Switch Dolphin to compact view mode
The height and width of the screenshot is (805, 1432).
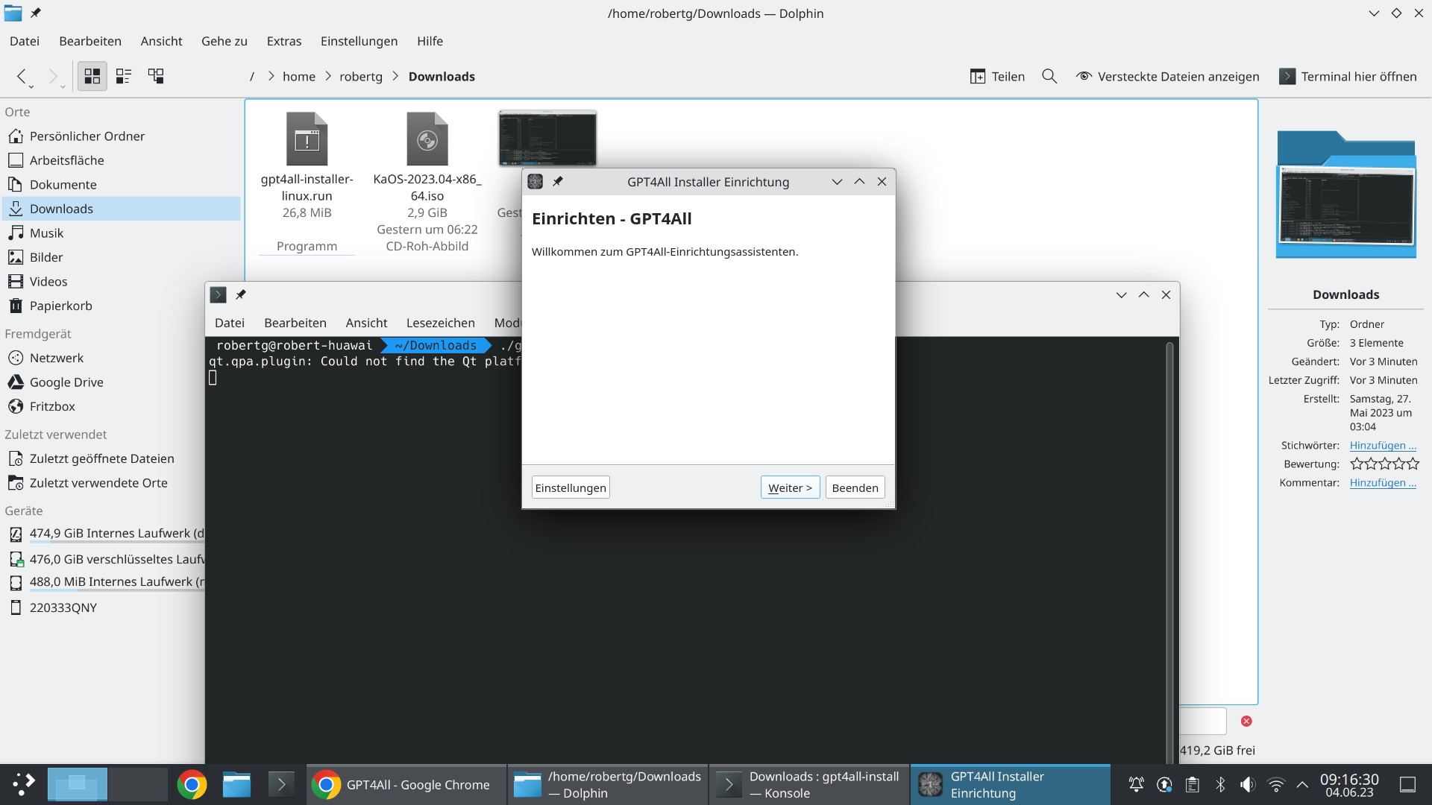(124, 76)
